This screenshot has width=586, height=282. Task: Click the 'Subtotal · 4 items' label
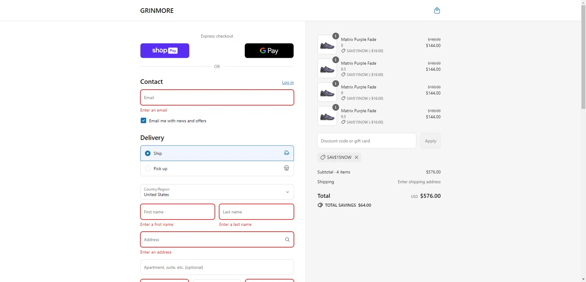pyautogui.click(x=334, y=172)
